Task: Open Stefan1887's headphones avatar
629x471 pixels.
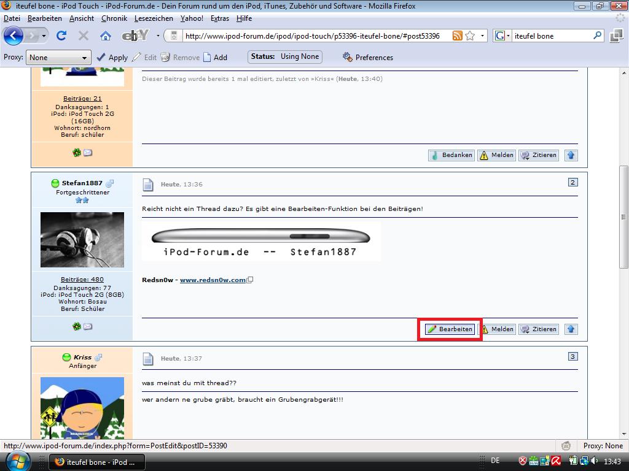Action: pos(82,240)
